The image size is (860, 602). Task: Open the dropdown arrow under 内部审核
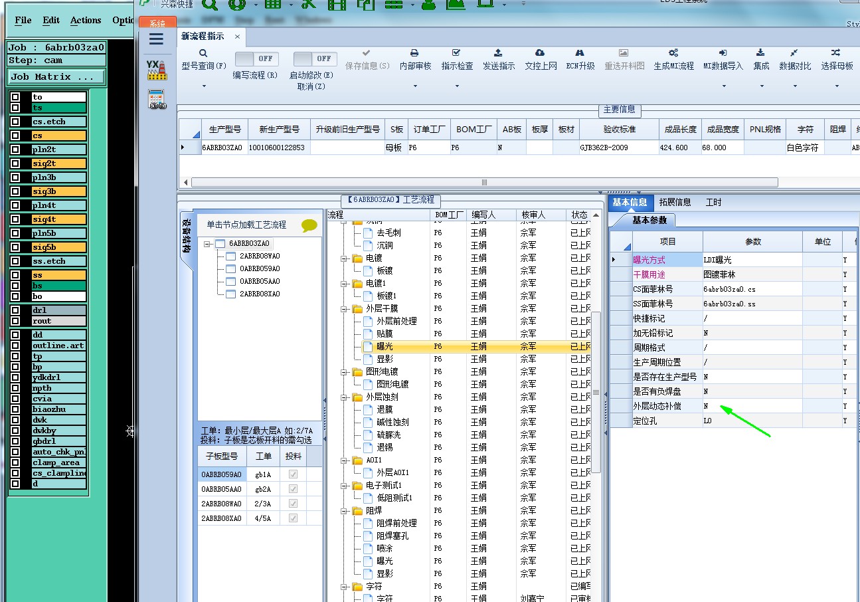tap(414, 86)
